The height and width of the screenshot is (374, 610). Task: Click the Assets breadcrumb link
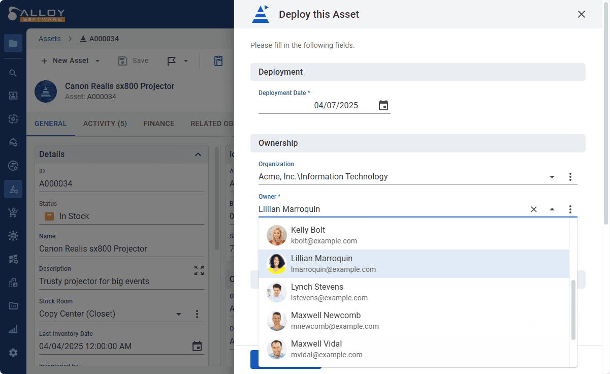coord(50,39)
